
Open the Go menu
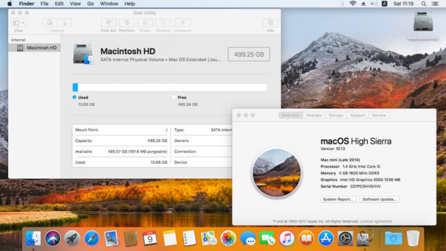(x=90, y=4)
